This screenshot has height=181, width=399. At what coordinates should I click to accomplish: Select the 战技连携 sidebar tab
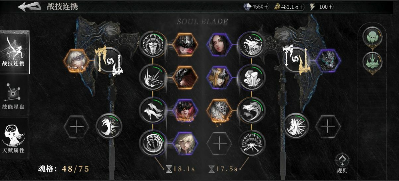(14, 52)
